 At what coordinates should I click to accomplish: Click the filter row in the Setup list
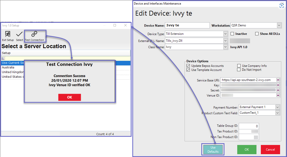tap(66, 58)
